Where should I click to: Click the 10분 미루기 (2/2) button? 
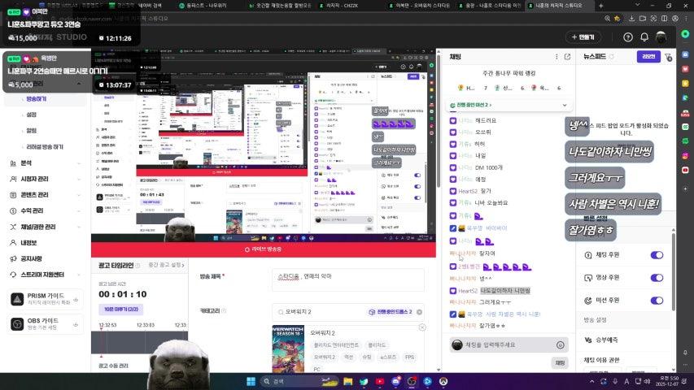click(x=121, y=310)
